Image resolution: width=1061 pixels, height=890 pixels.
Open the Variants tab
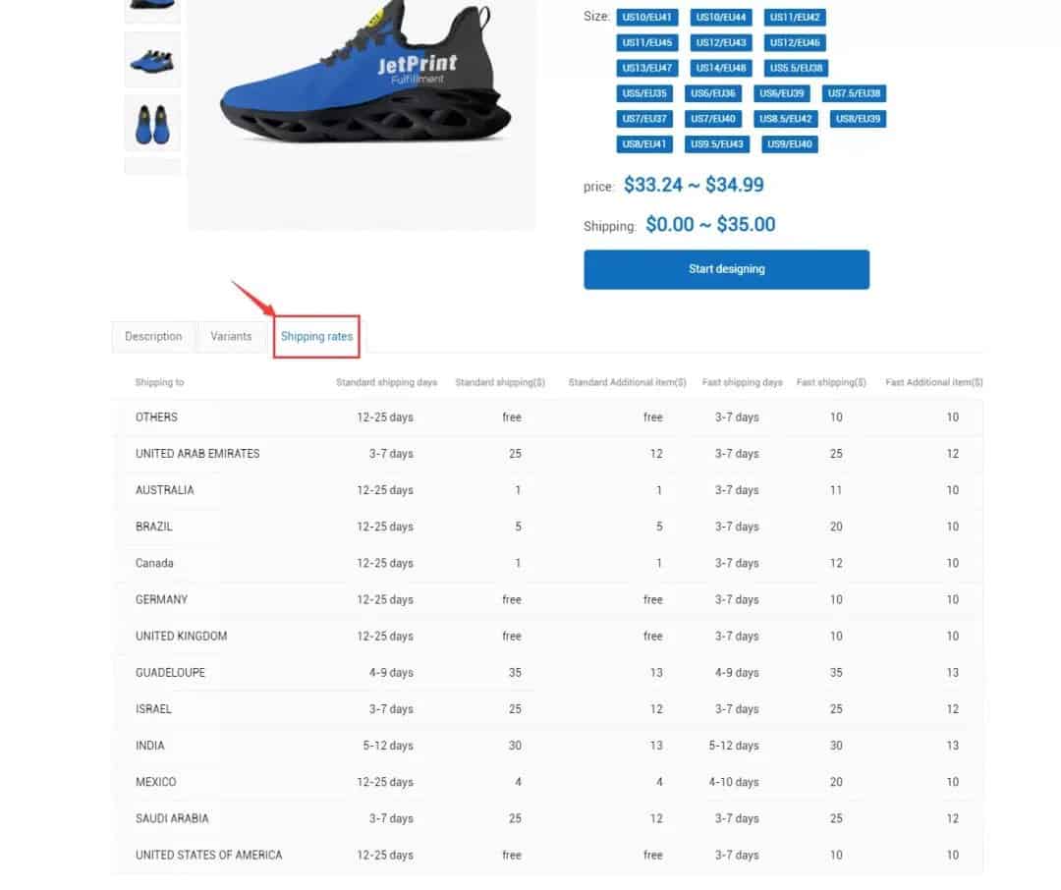(x=231, y=336)
